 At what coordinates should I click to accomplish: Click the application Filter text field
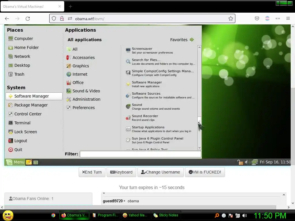pyautogui.click(x=141, y=154)
